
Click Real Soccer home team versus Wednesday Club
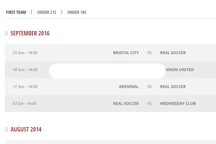pyautogui.click(x=126, y=104)
